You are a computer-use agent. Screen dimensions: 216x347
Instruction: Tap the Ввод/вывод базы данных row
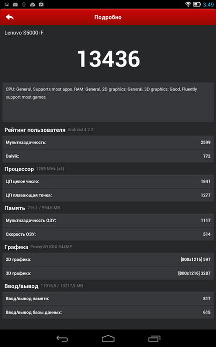(x=108, y=312)
